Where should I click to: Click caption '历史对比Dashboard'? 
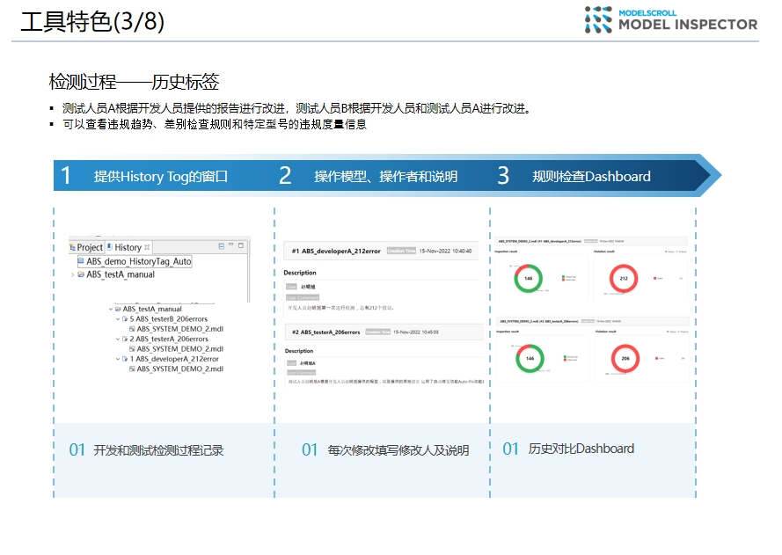tap(581, 449)
